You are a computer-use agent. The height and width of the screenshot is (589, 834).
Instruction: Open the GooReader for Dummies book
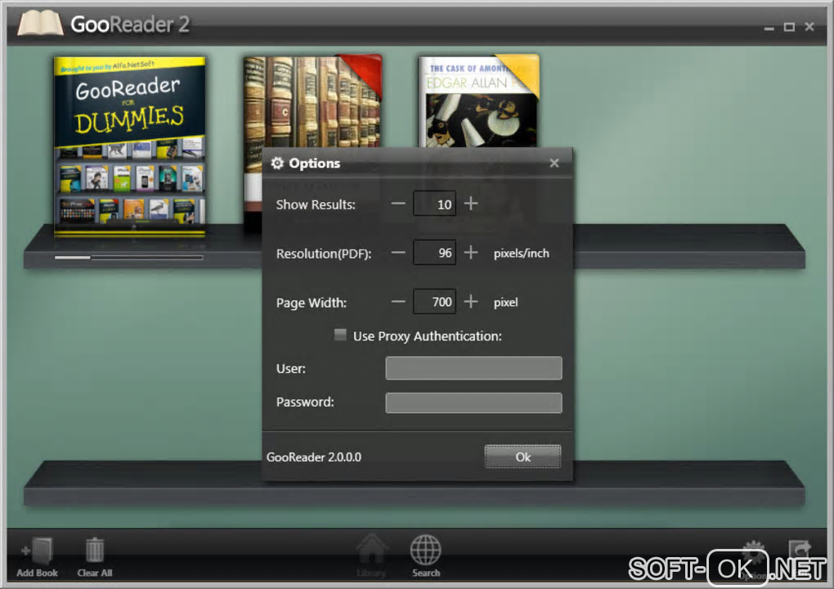click(130, 146)
